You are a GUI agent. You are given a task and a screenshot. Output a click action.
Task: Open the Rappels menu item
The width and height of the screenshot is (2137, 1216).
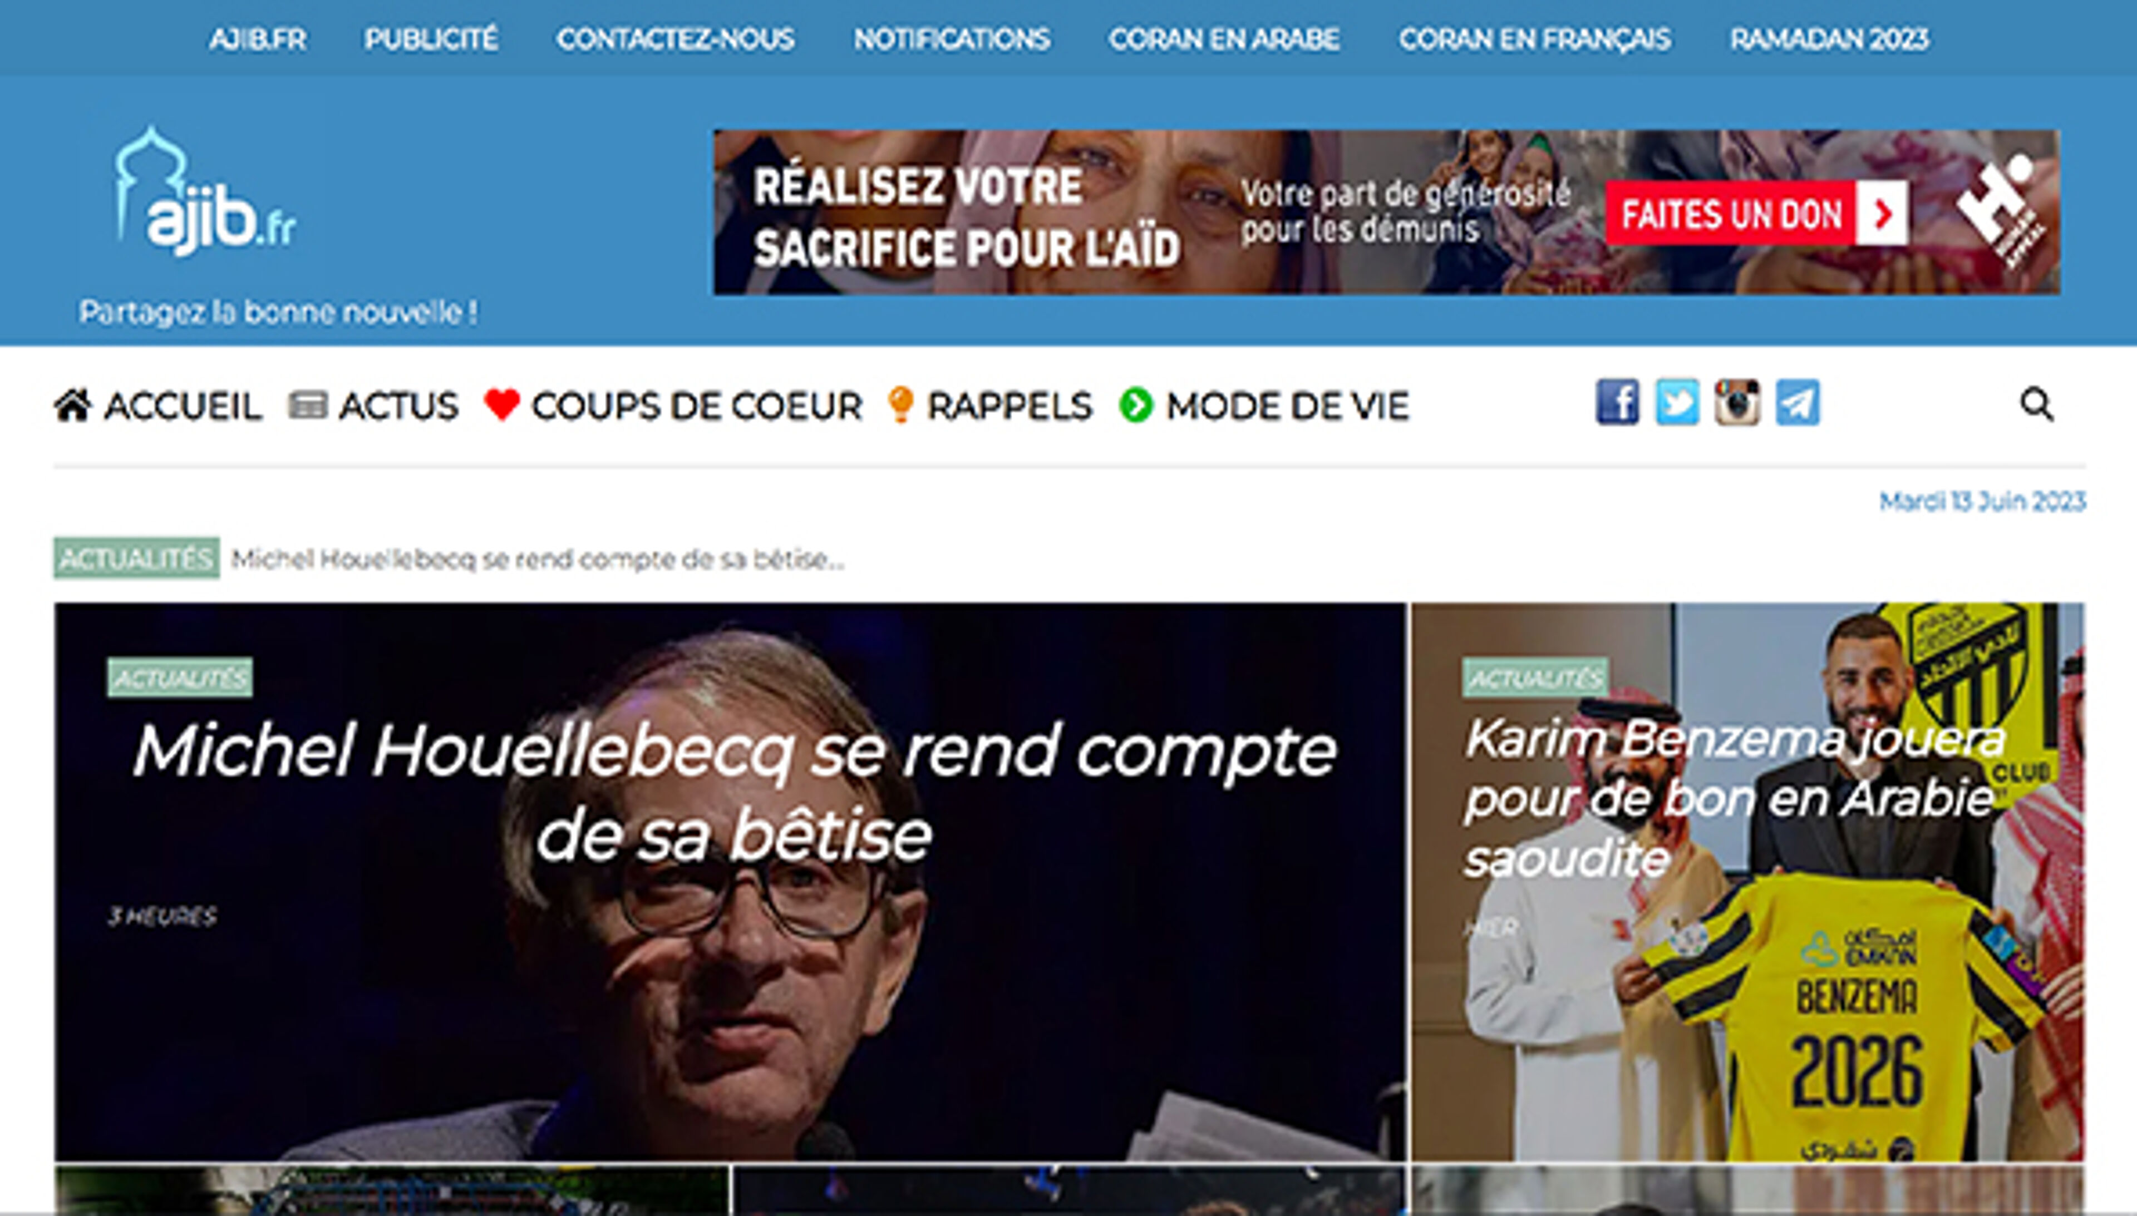click(x=1009, y=407)
